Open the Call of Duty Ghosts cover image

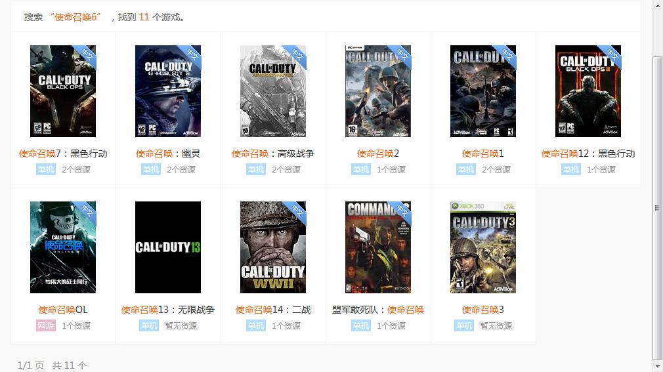pos(168,91)
